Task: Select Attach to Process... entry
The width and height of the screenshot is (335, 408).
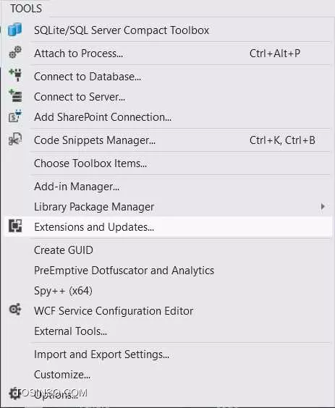Action: [x=79, y=54]
